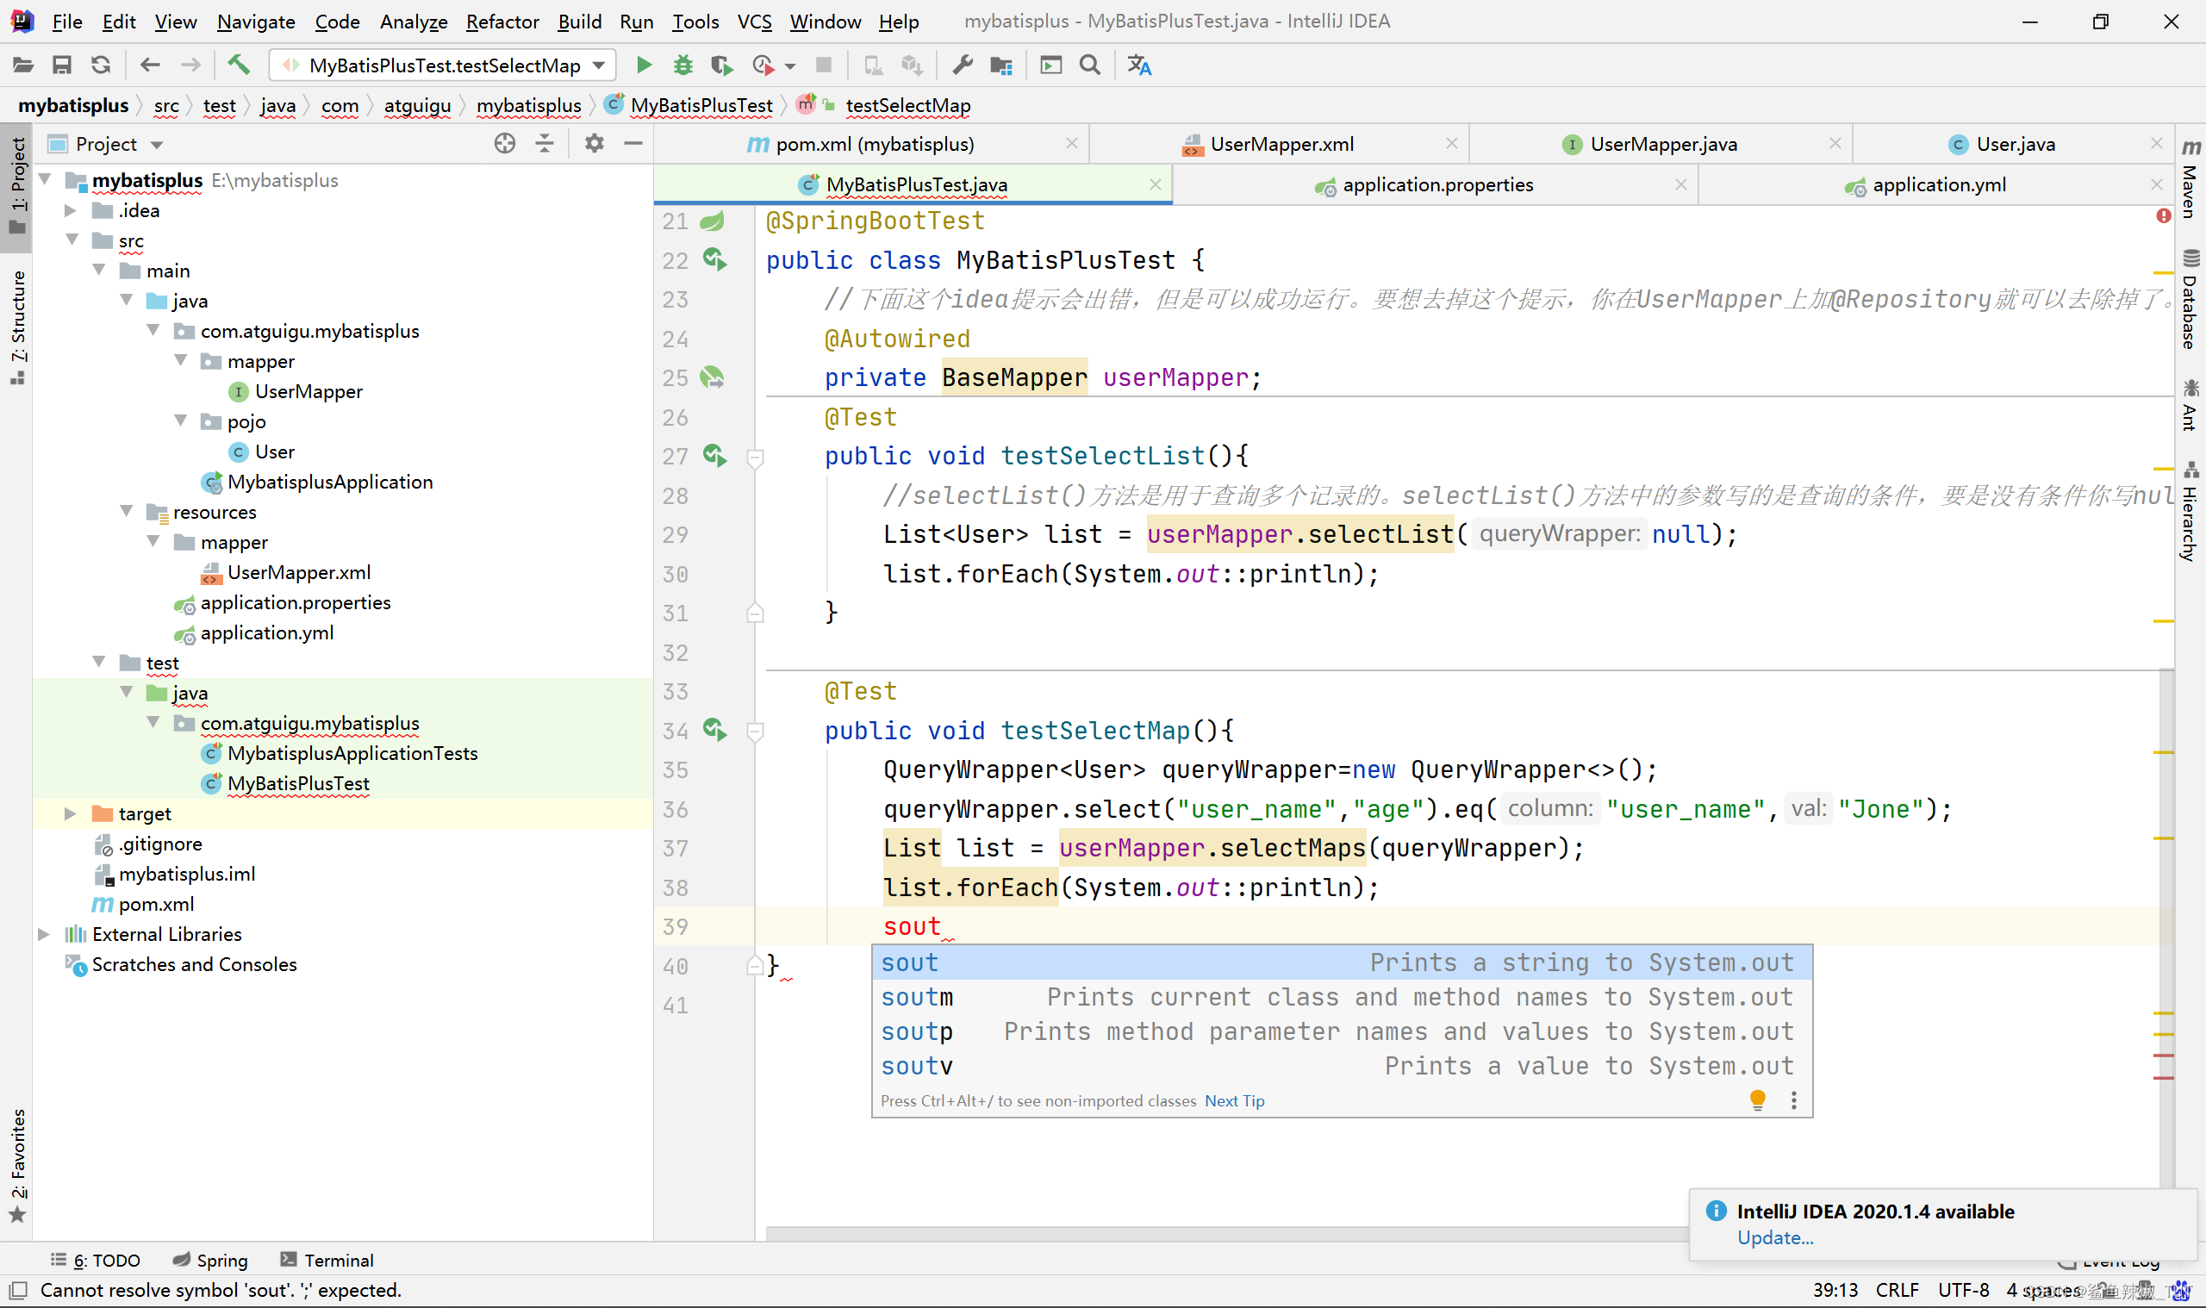This screenshot has height=1308, width=2206.
Task: Toggle the Project tool window stripe button
Action: pyautogui.click(x=16, y=187)
